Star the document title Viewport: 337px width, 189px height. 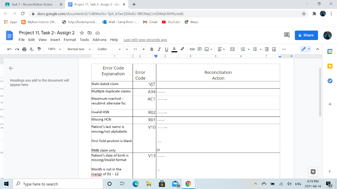82,33
